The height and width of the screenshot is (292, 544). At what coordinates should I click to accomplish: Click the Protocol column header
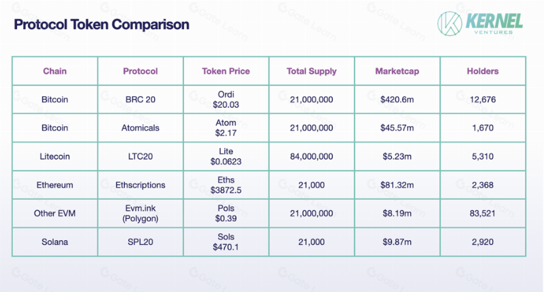pyautogui.click(x=140, y=71)
